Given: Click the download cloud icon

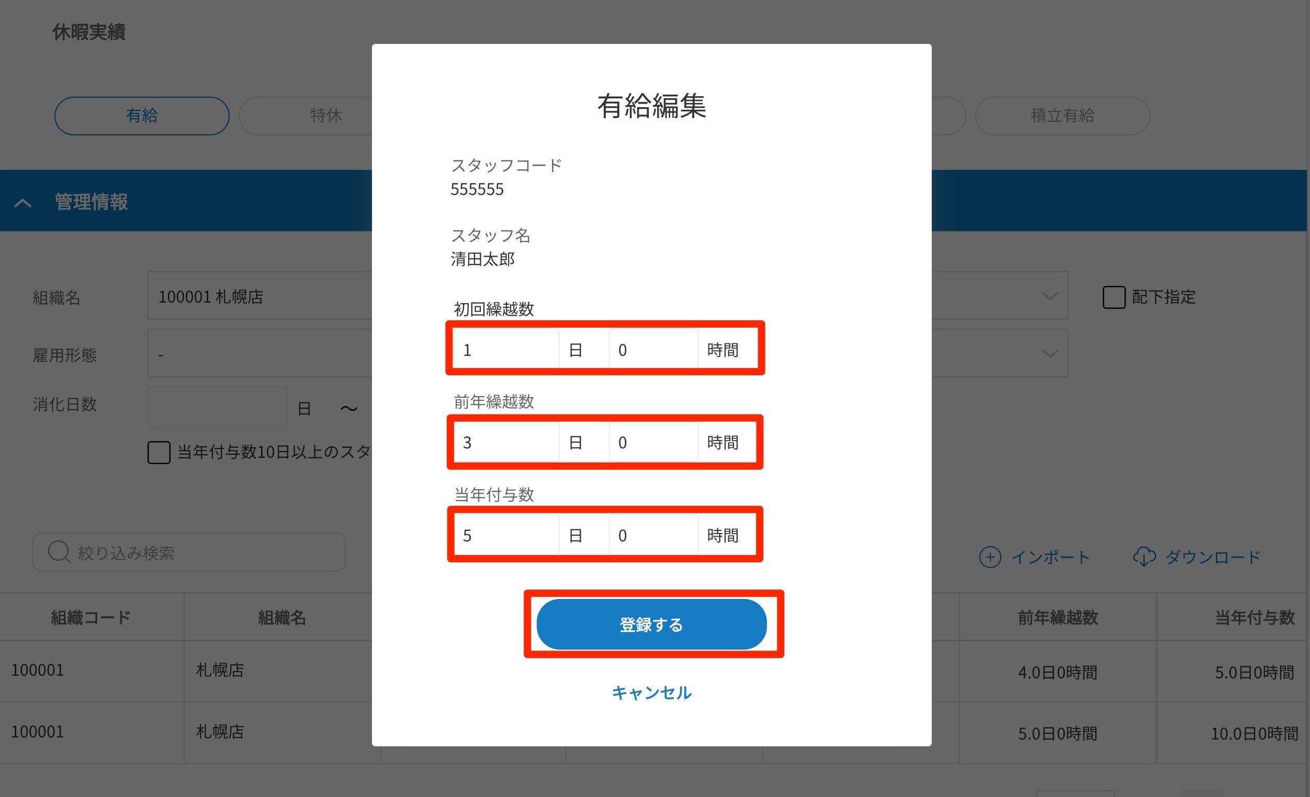Looking at the screenshot, I should click(1144, 557).
